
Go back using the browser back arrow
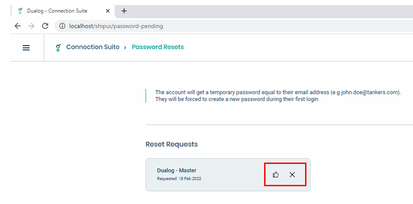coord(17,26)
